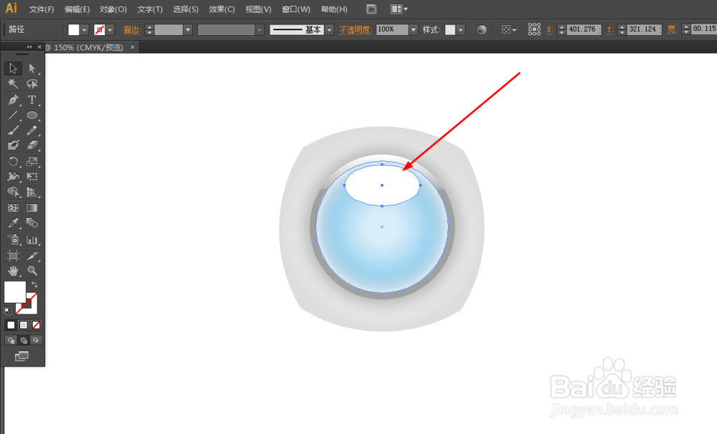Screen dimensions: 717x434
Task: Select the Slice tool
Action: tap(32, 256)
